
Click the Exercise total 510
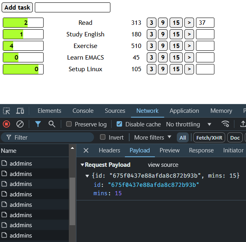pos(136,46)
